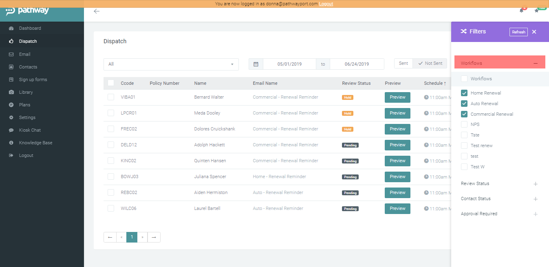Uncheck the Home Renewal workflow filter
The height and width of the screenshot is (267, 549).
pyautogui.click(x=464, y=93)
